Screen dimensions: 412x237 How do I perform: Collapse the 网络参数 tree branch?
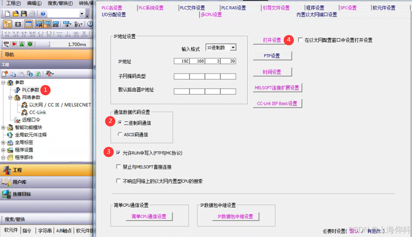[10, 97]
